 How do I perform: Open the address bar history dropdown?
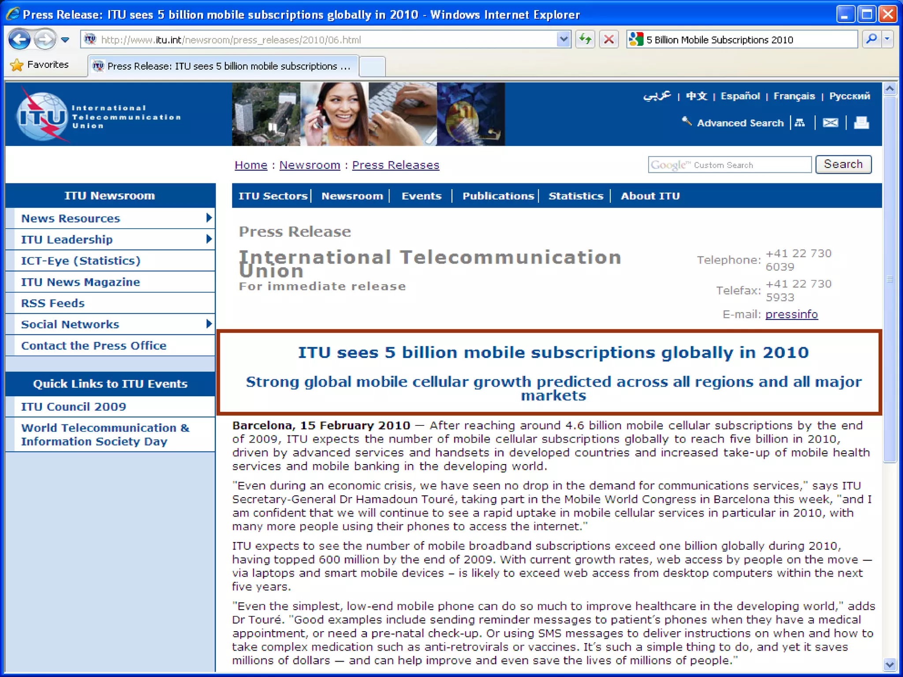(563, 40)
